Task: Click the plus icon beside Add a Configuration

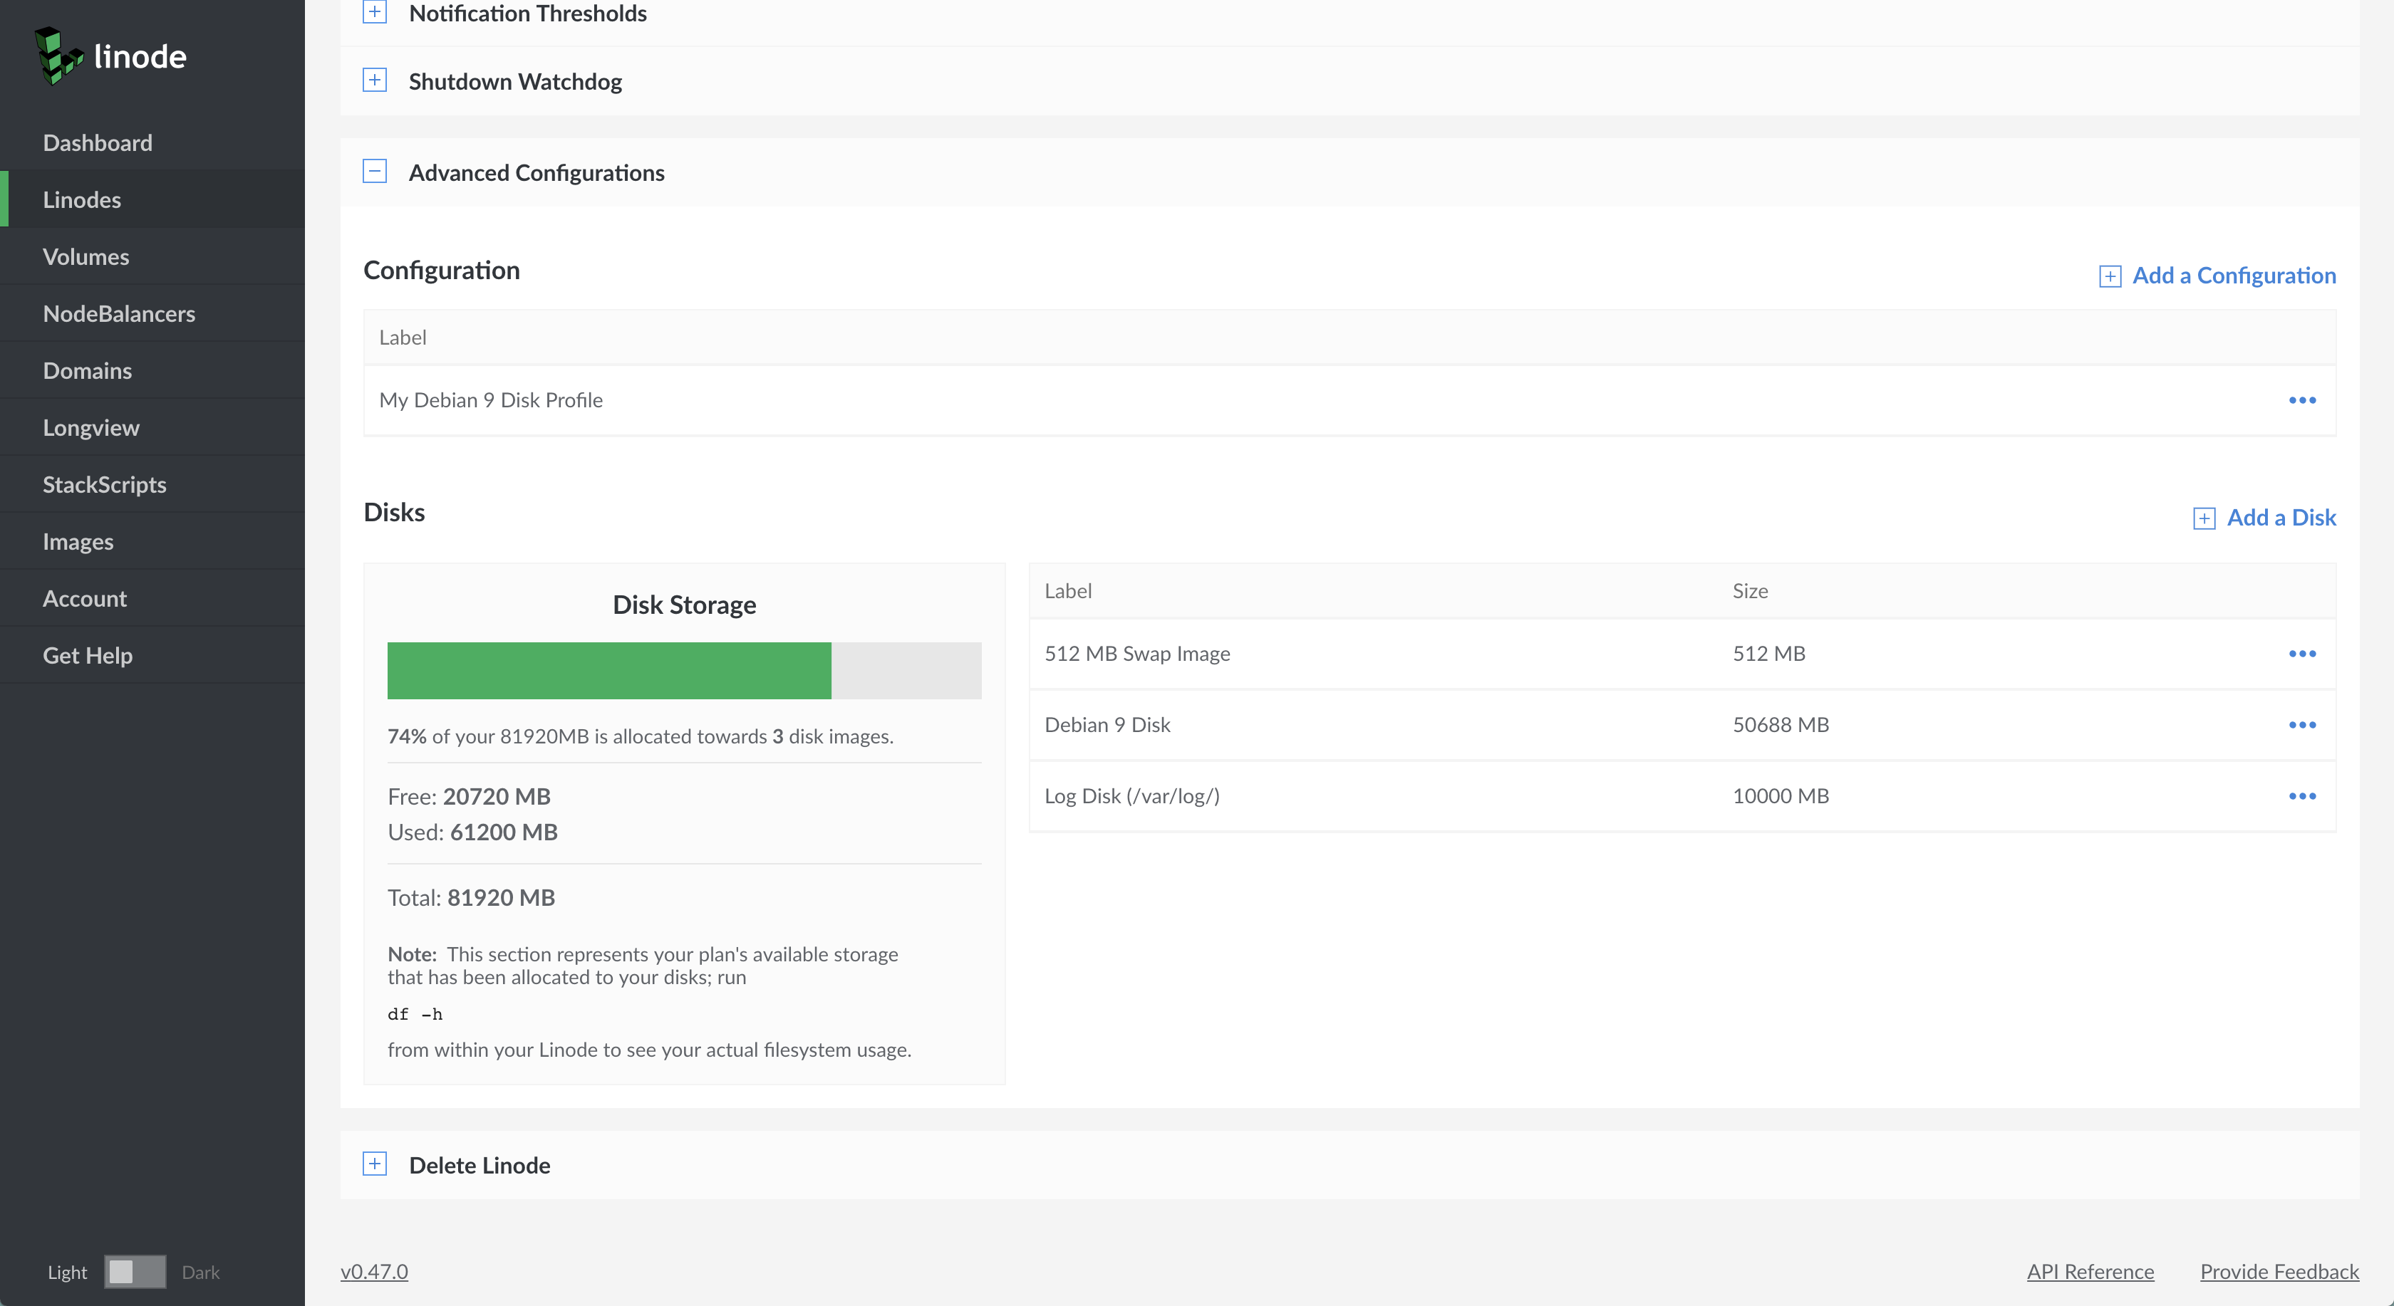Action: click(x=2109, y=276)
